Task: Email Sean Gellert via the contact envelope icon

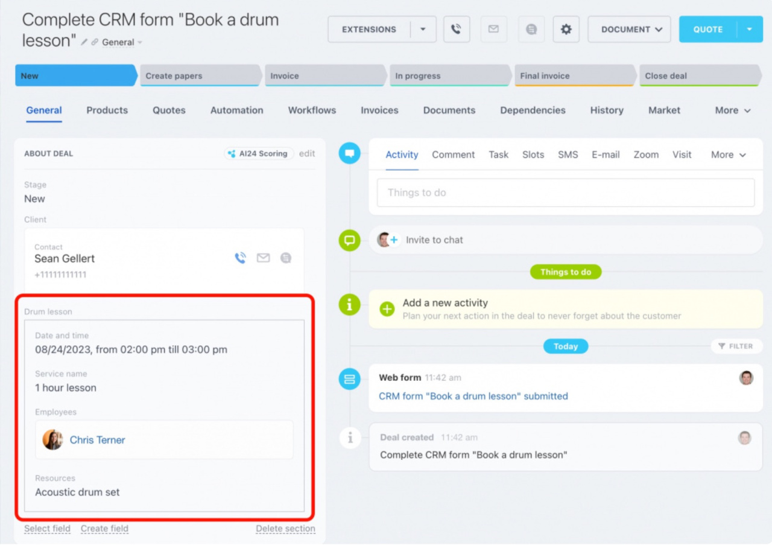Action: [x=263, y=258]
